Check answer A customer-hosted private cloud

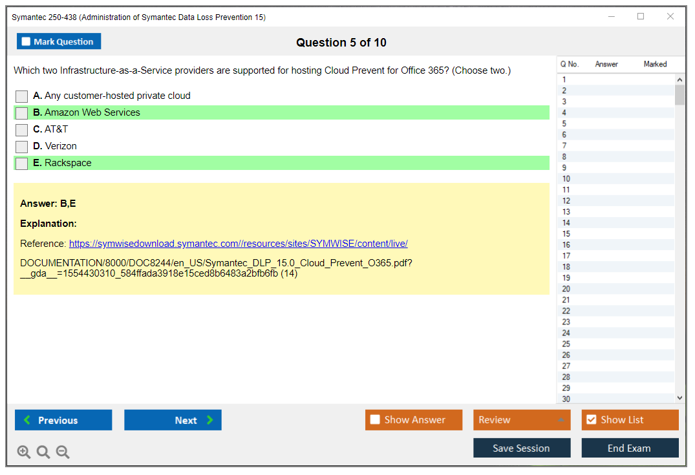coord(22,96)
